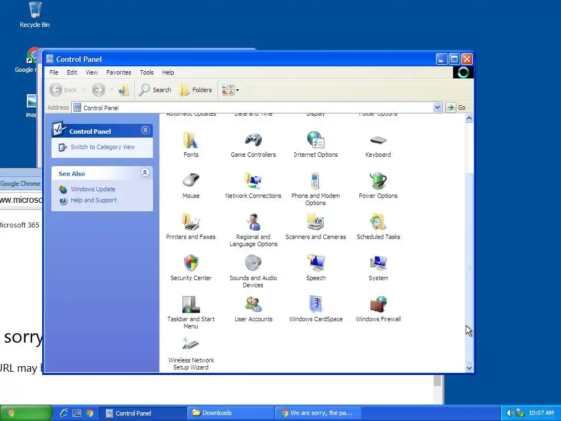Image resolution: width=561 pixels, height=421 pixels.
Task: Open Taskbar and Start Menu icon
Action: point(191,312)
